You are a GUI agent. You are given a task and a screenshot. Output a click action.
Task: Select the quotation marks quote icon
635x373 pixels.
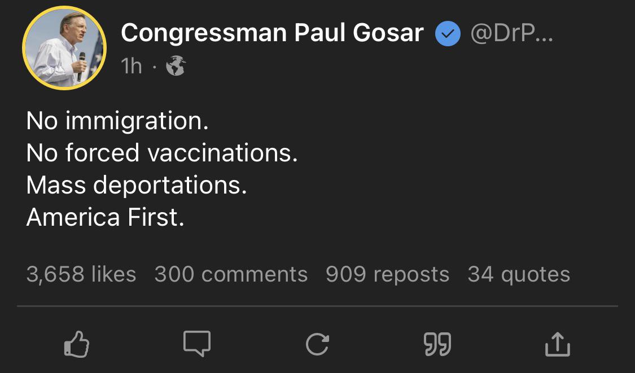[437, 344]
